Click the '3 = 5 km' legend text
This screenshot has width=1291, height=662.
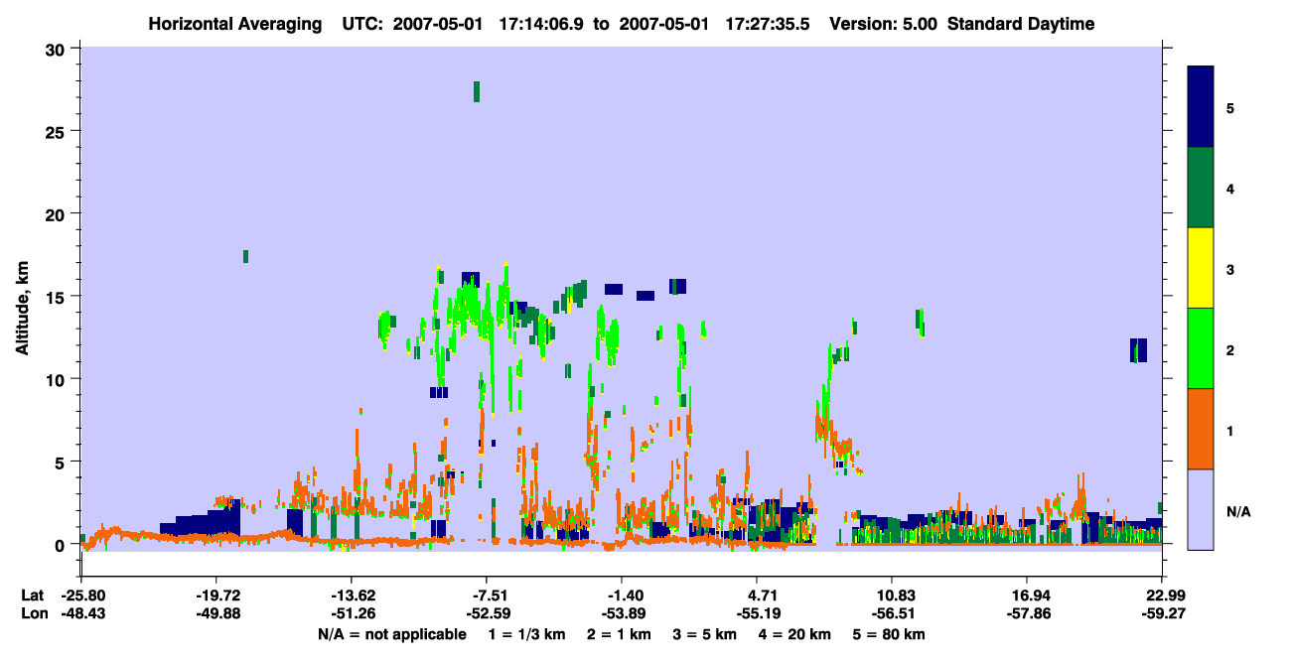pyautogui.click(x=704, y=634)
